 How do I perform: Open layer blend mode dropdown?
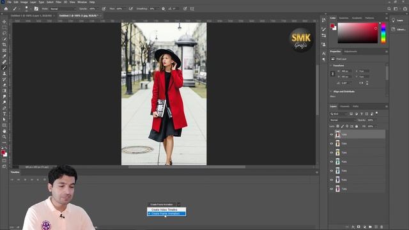(x=343, y=120)
